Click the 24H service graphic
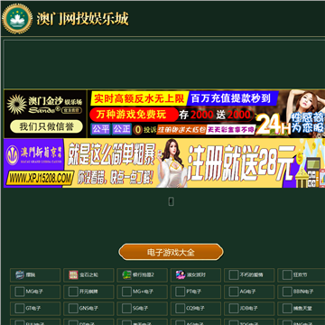Image resolution: width=325 pixels, height=325 pixels. coord(274,124)
